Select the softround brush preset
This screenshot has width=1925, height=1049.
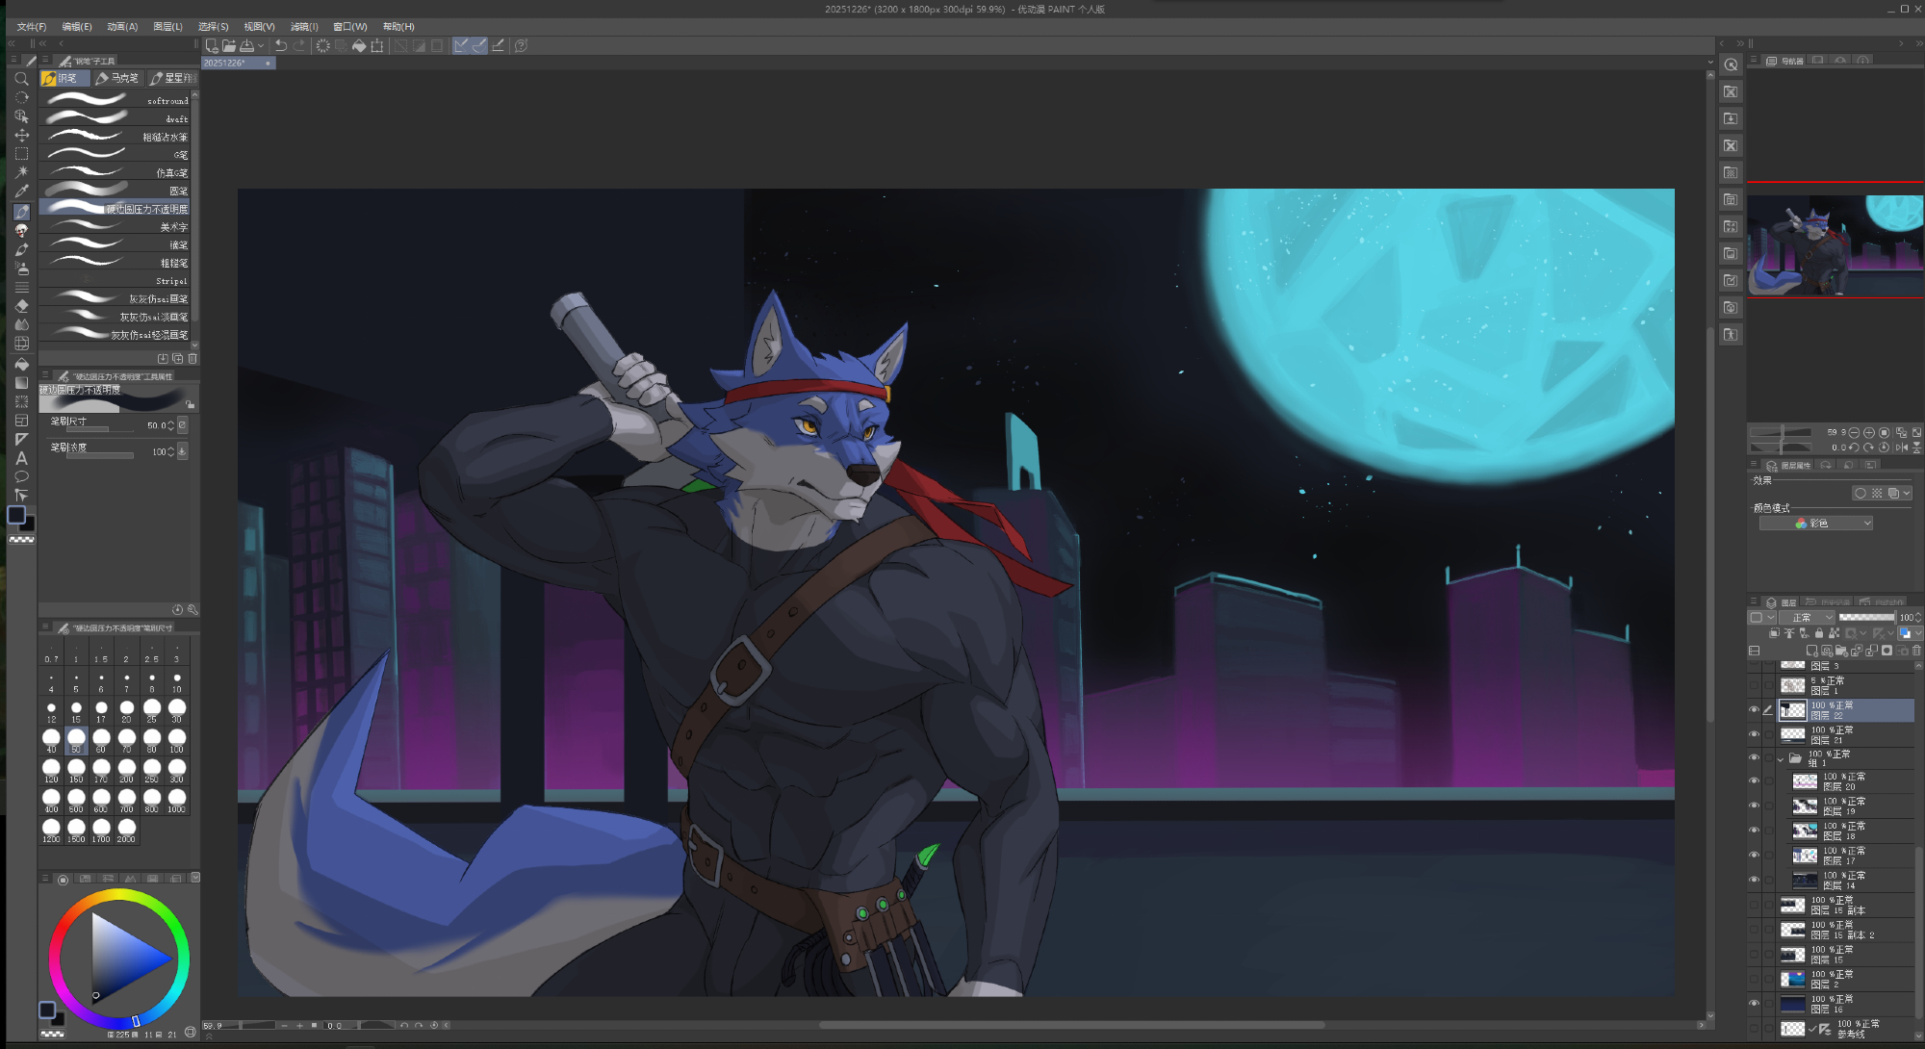coord(115,100)
